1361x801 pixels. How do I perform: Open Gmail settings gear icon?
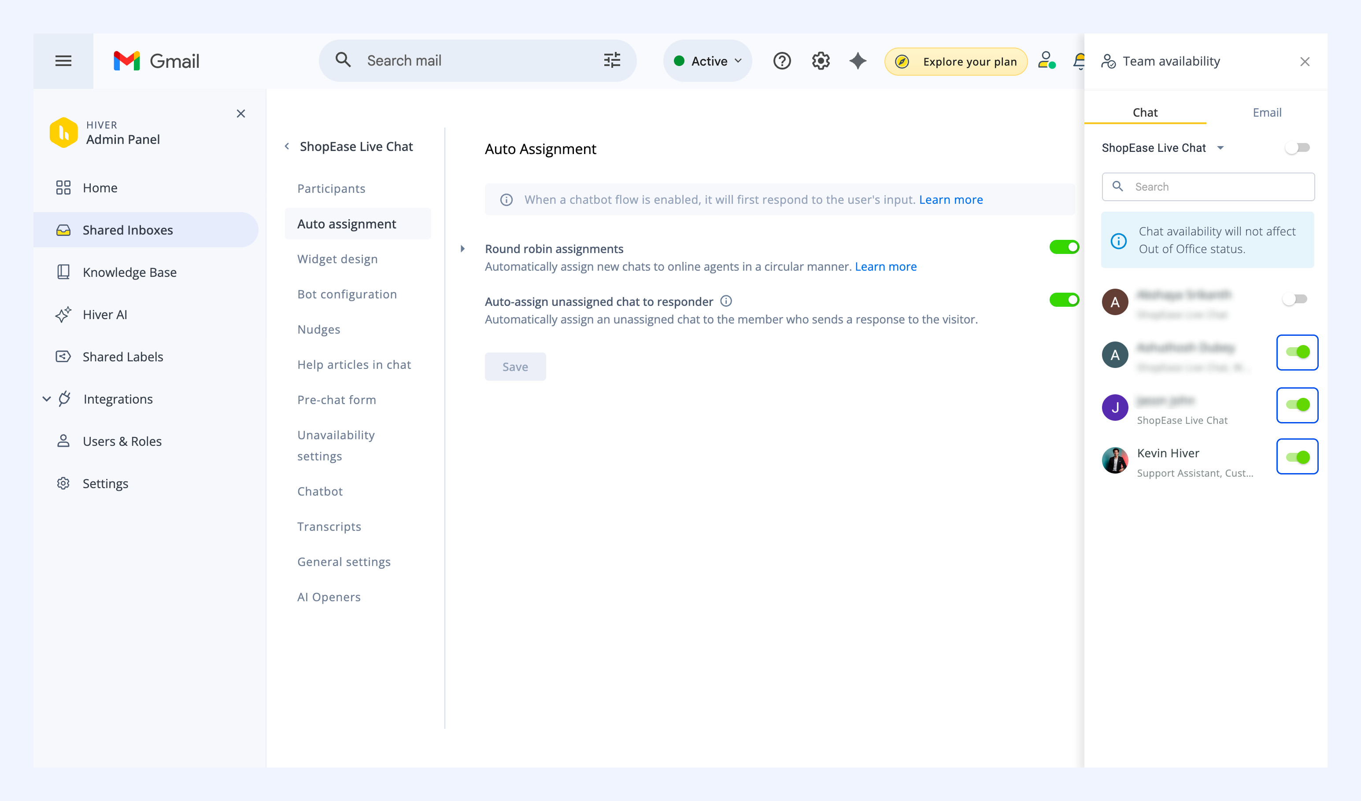click(821, 61)
